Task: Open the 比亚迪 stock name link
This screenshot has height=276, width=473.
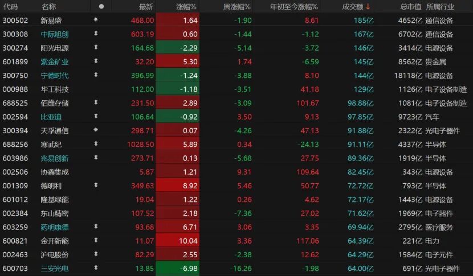Action: [51, 117]
